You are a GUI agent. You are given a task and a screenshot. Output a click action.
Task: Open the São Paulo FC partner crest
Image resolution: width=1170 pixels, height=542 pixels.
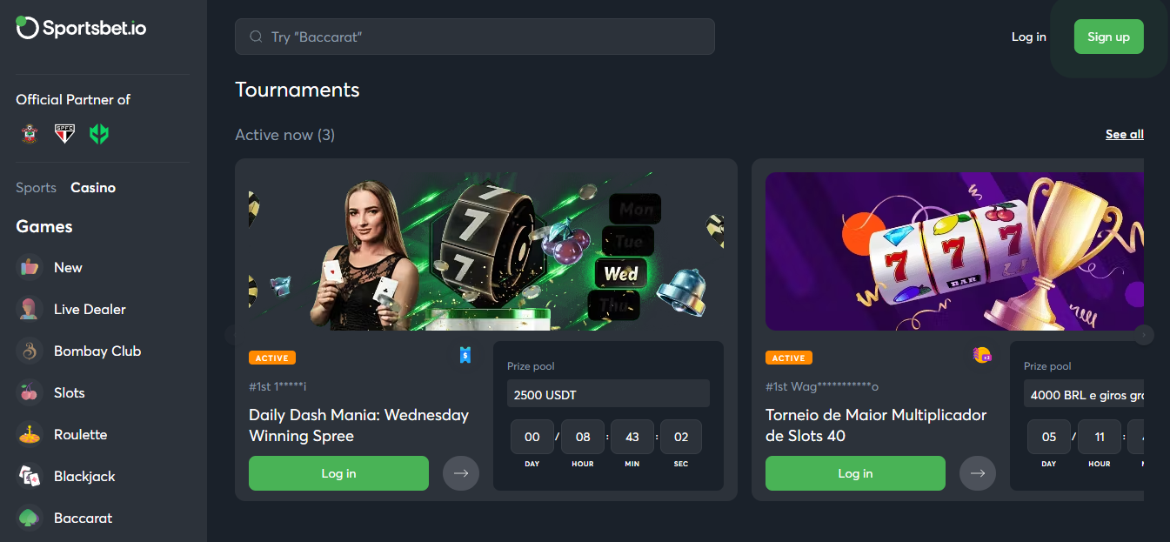[x=64, y=134]
